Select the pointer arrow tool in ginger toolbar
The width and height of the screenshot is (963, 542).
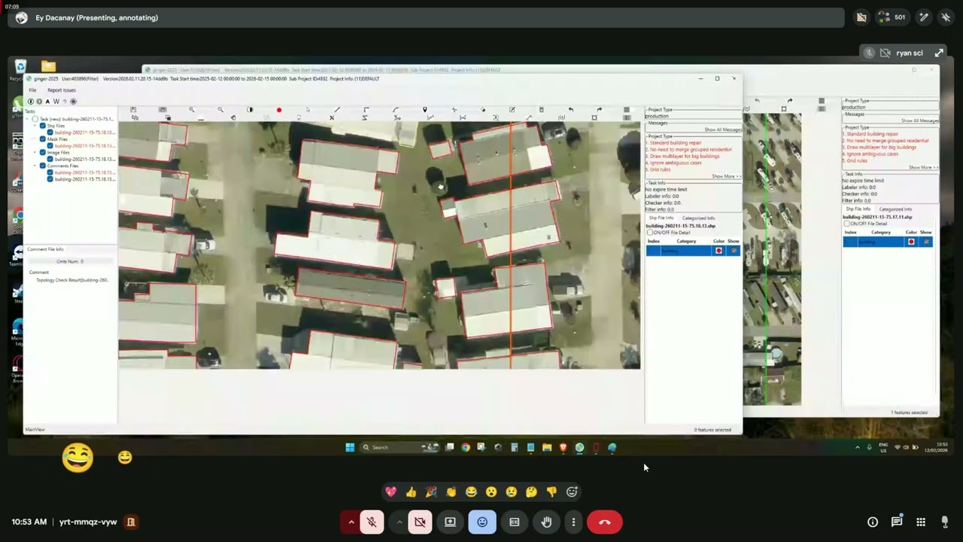coord(308,110)
